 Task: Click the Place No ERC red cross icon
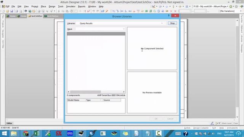tap(171, 11)
